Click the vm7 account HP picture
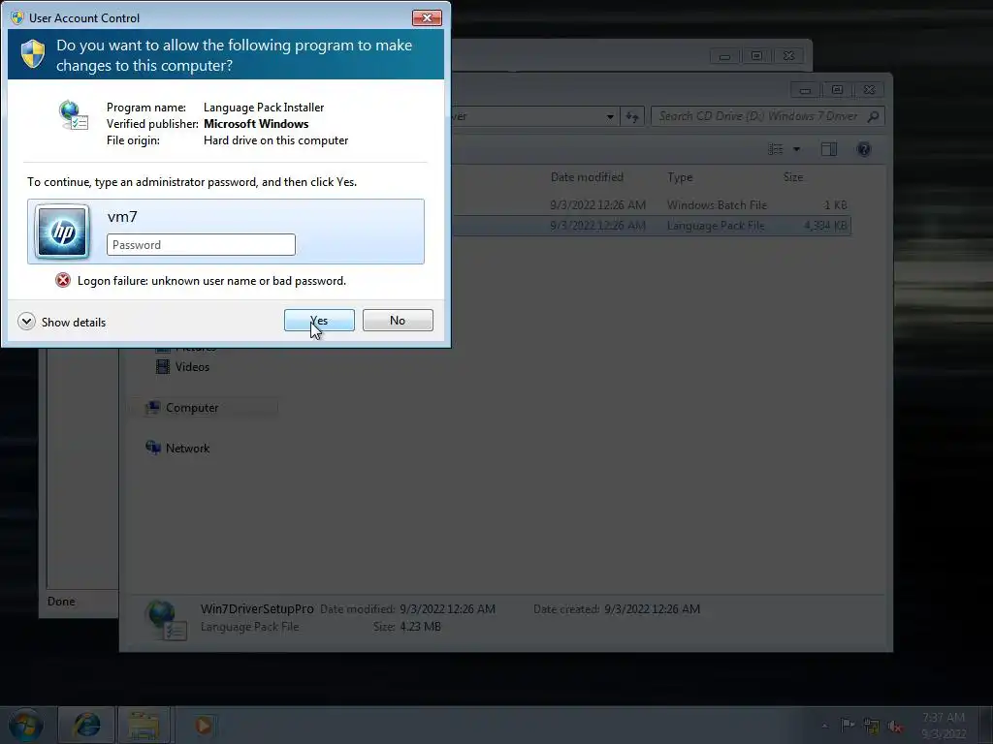The width and height of the screenshot is (993, 744). click(x=62, y=232)
